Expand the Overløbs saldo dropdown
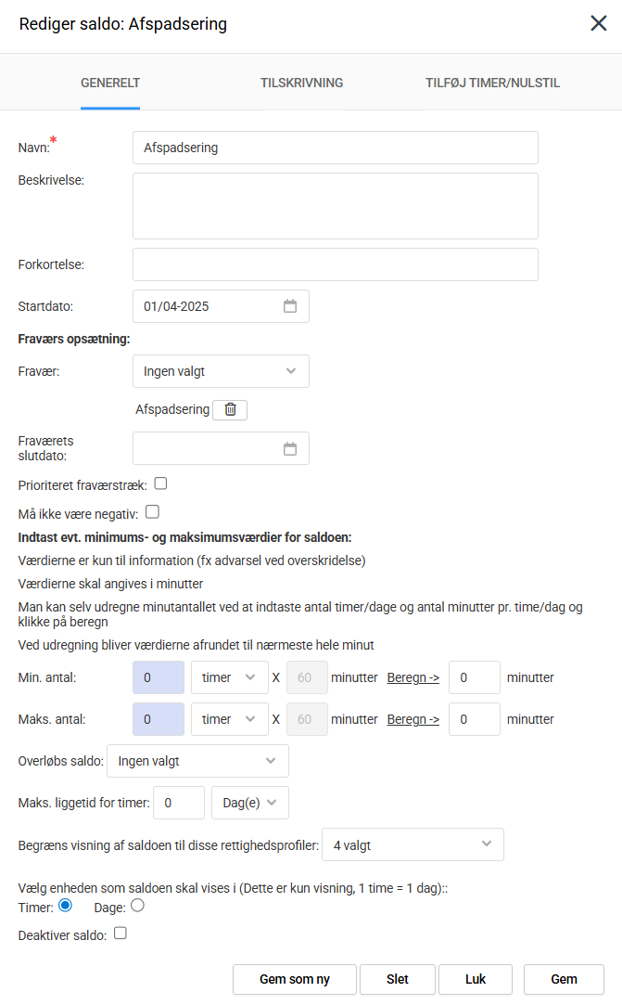 click(x=197, y=761)
